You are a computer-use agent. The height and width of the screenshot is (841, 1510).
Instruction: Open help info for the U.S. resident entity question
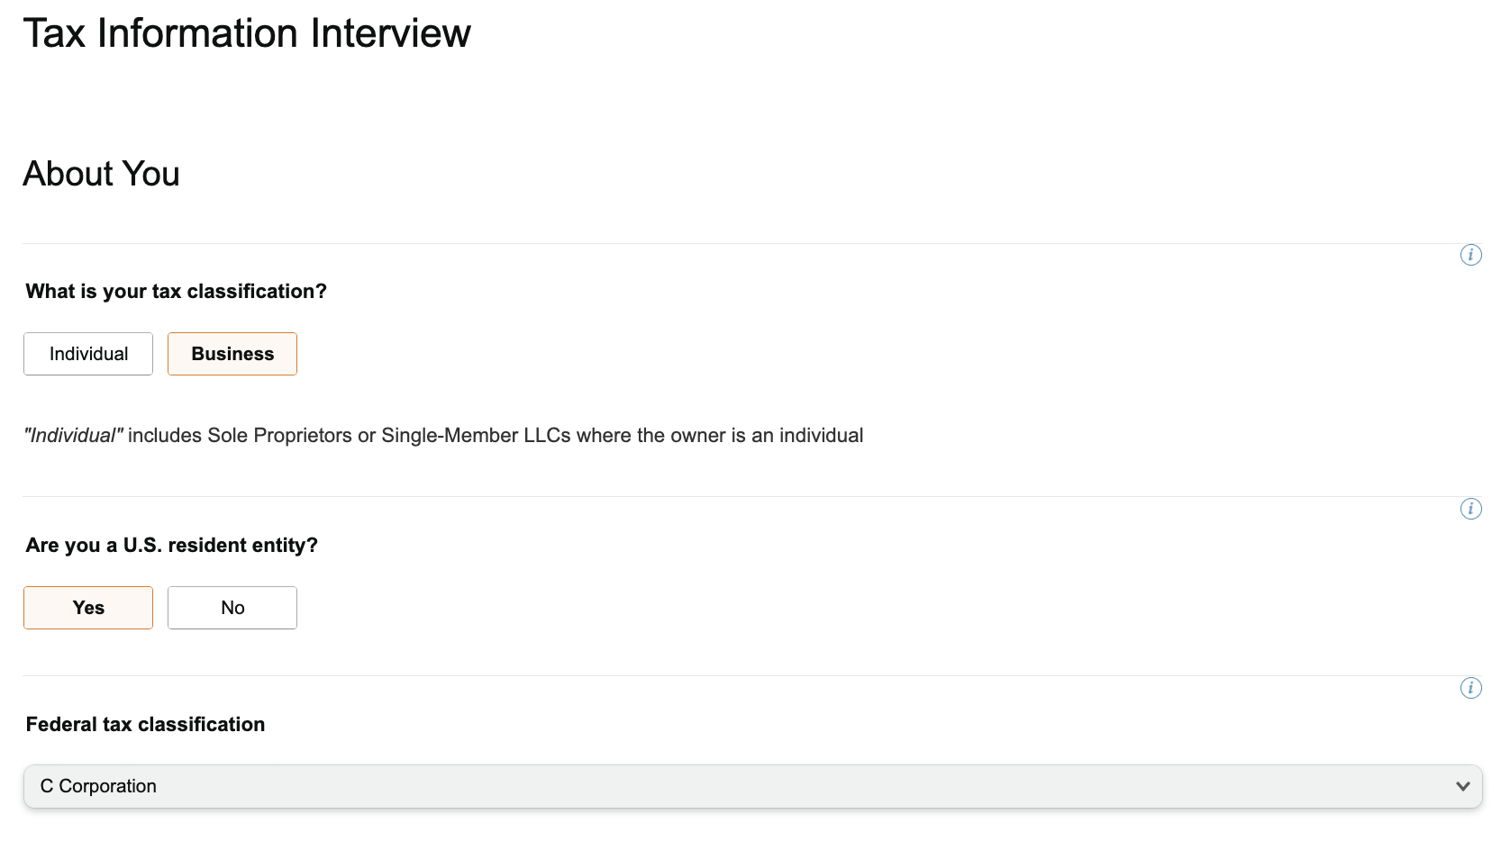(x=1471, y=509)
